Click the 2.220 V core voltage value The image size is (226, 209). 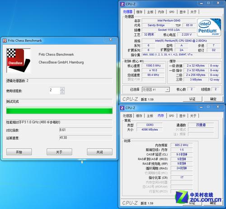pos(187,34)
